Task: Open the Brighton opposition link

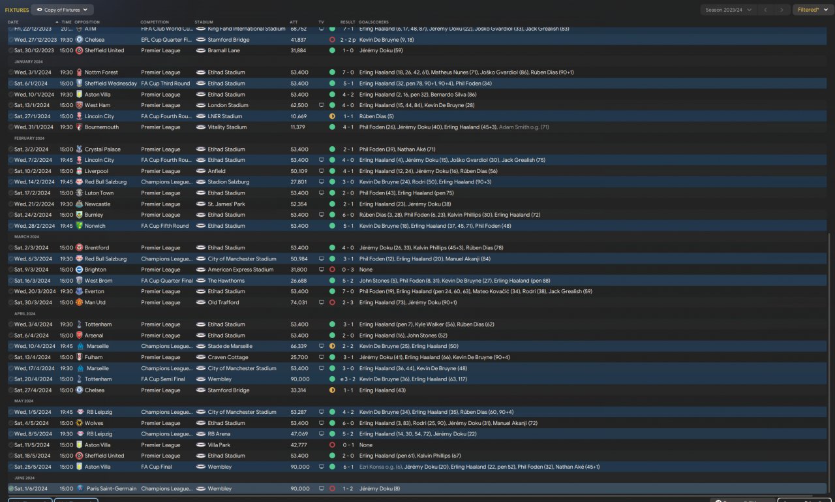Action: pyautogui.click(x=95, y=270)
